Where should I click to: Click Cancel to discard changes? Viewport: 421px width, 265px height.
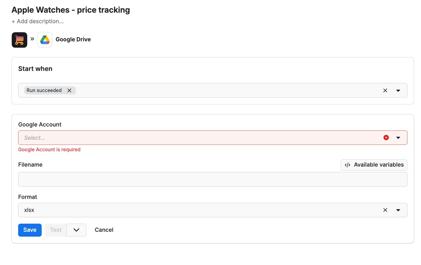click(x=104, y=230)
